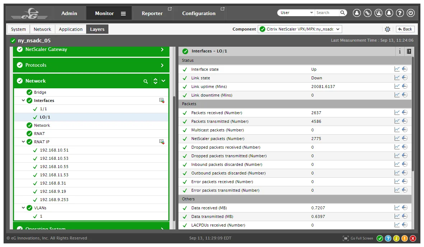This screenshot has height=247, width=424.
Task: Click the clock icon for Link state
Action: click(405, 78)
